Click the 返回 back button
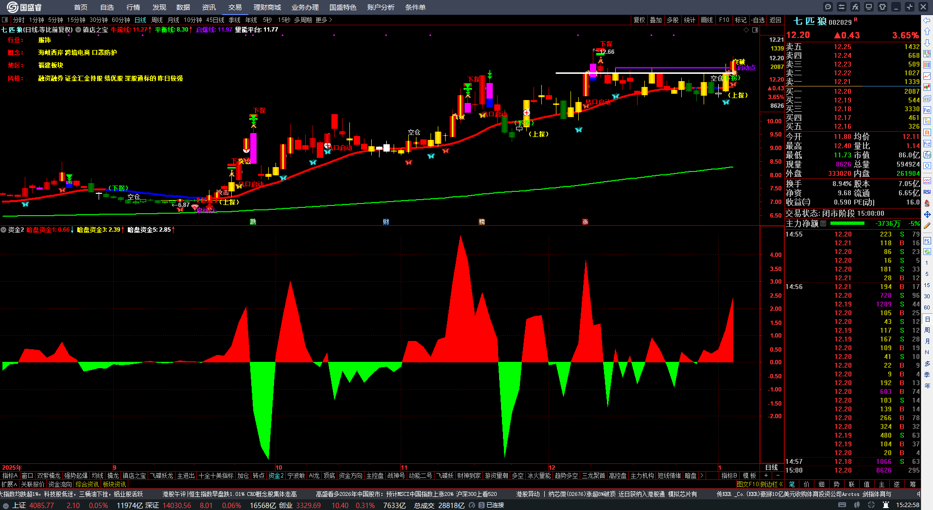Viewport: 933px width, 510px height. [776, 20]
